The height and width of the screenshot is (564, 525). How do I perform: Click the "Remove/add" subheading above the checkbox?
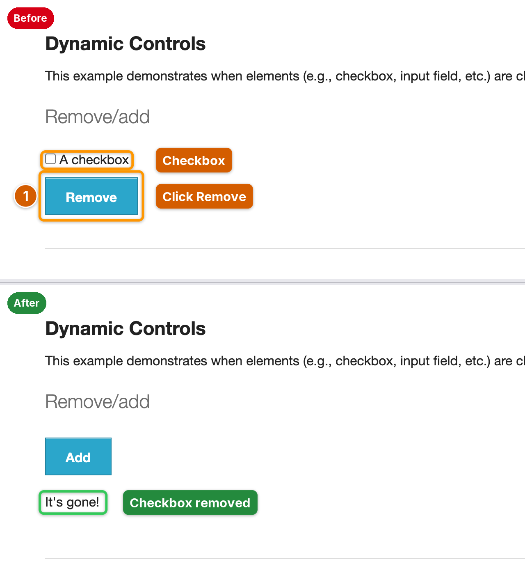97,117
